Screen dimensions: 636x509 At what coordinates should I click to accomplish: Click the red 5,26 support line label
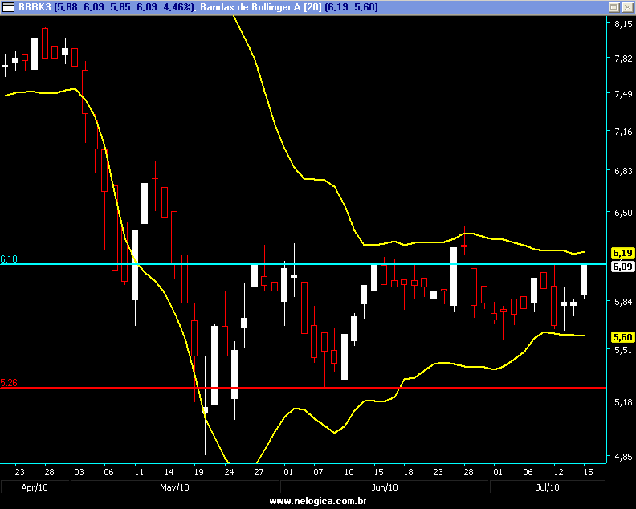point(9,383)
